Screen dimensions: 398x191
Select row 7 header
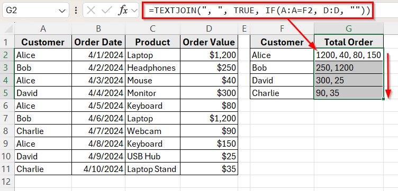tap(7, 118)
